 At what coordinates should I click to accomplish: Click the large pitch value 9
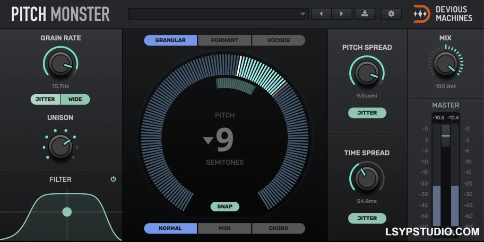225,141
